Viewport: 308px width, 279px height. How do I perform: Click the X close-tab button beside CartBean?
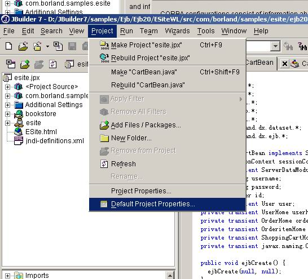pos(284,64)
